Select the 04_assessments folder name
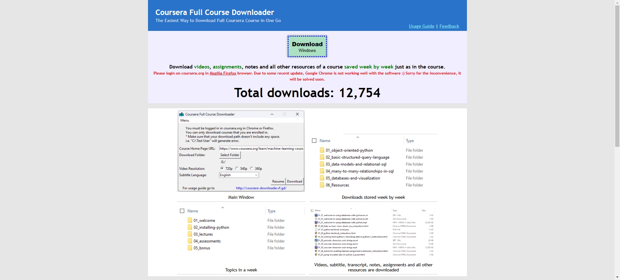This screenshot has width=620, height=280. pyautogui.click(x=207, y=241)
